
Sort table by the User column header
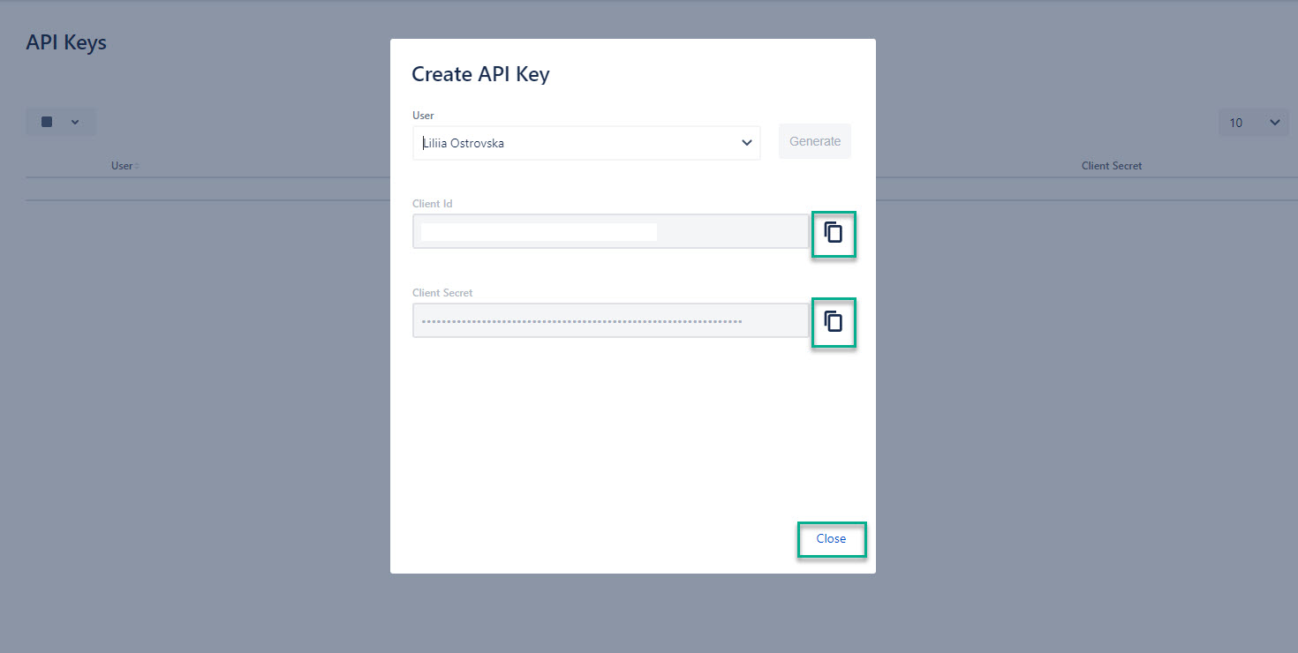(x=122, y=166)
